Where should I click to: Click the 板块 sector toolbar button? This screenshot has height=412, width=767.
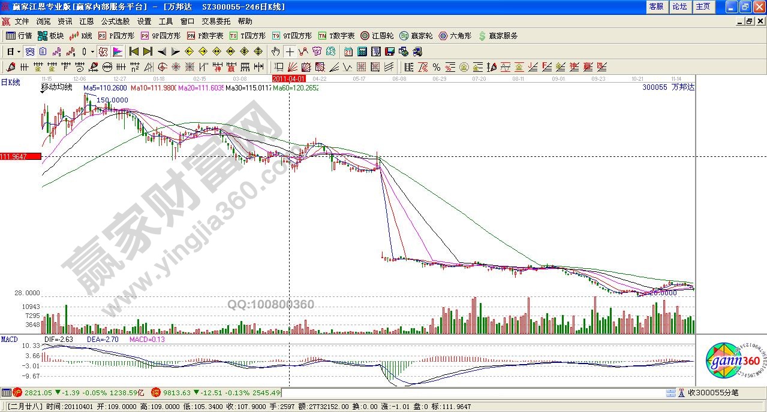pos(51,36)
